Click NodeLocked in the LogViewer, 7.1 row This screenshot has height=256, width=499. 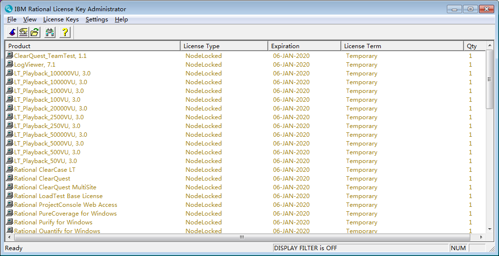click(x=203, y=65)
